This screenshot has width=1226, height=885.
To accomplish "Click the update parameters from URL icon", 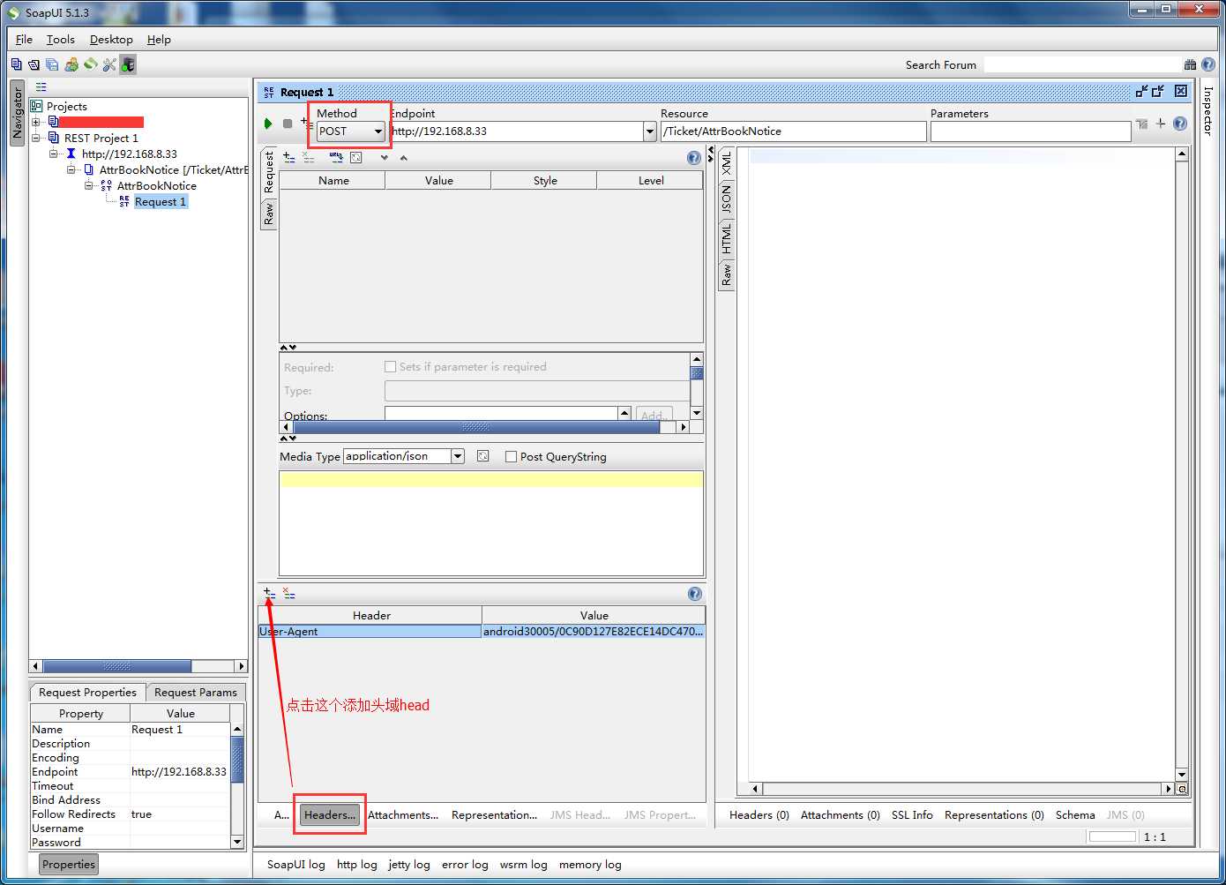I will (336, 157).
